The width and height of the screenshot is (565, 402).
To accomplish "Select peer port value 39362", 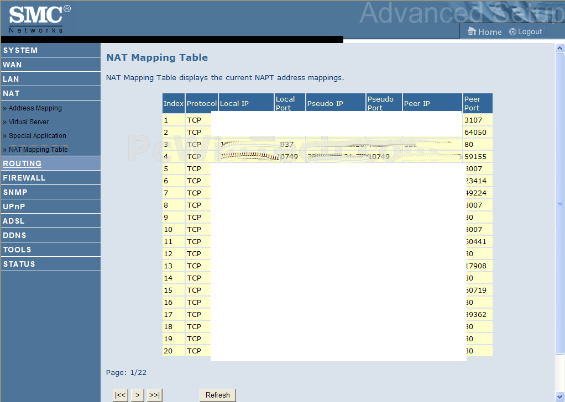I will point(477,315).
